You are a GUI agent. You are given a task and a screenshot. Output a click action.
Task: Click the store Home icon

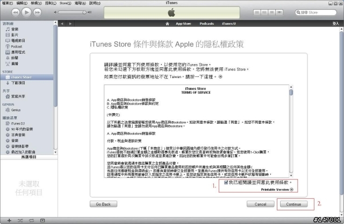(167, 24)
